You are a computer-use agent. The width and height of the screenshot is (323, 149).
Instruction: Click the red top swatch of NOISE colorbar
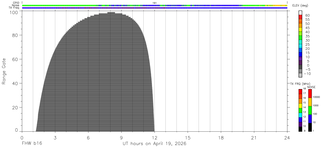pos(310,94)
